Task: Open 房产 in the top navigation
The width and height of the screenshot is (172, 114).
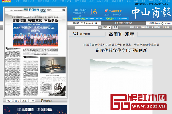Action: pyautogui.click(x=77, y=1)
